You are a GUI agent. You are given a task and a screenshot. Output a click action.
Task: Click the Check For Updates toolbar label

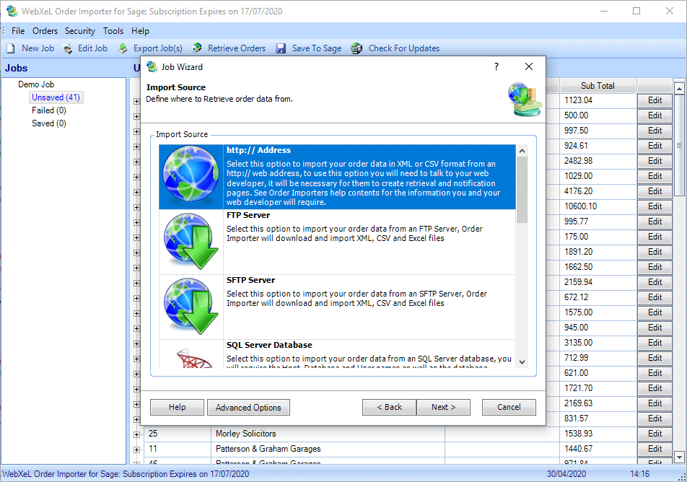(404, 48)
